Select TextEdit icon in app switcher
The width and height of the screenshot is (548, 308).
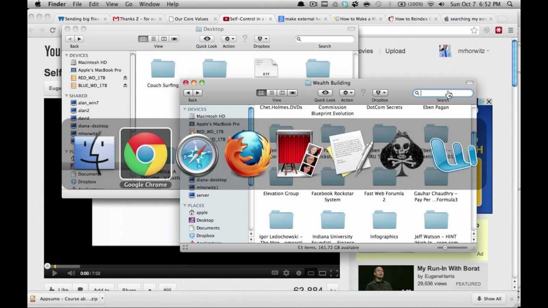click(351, 153)
